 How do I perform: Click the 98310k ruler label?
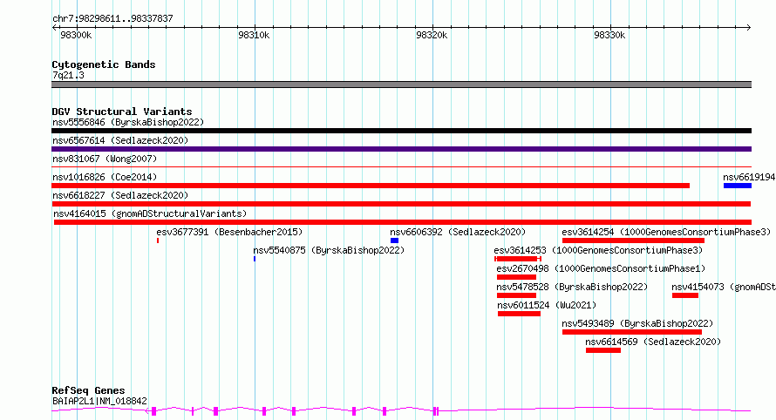tap(254, 35)
